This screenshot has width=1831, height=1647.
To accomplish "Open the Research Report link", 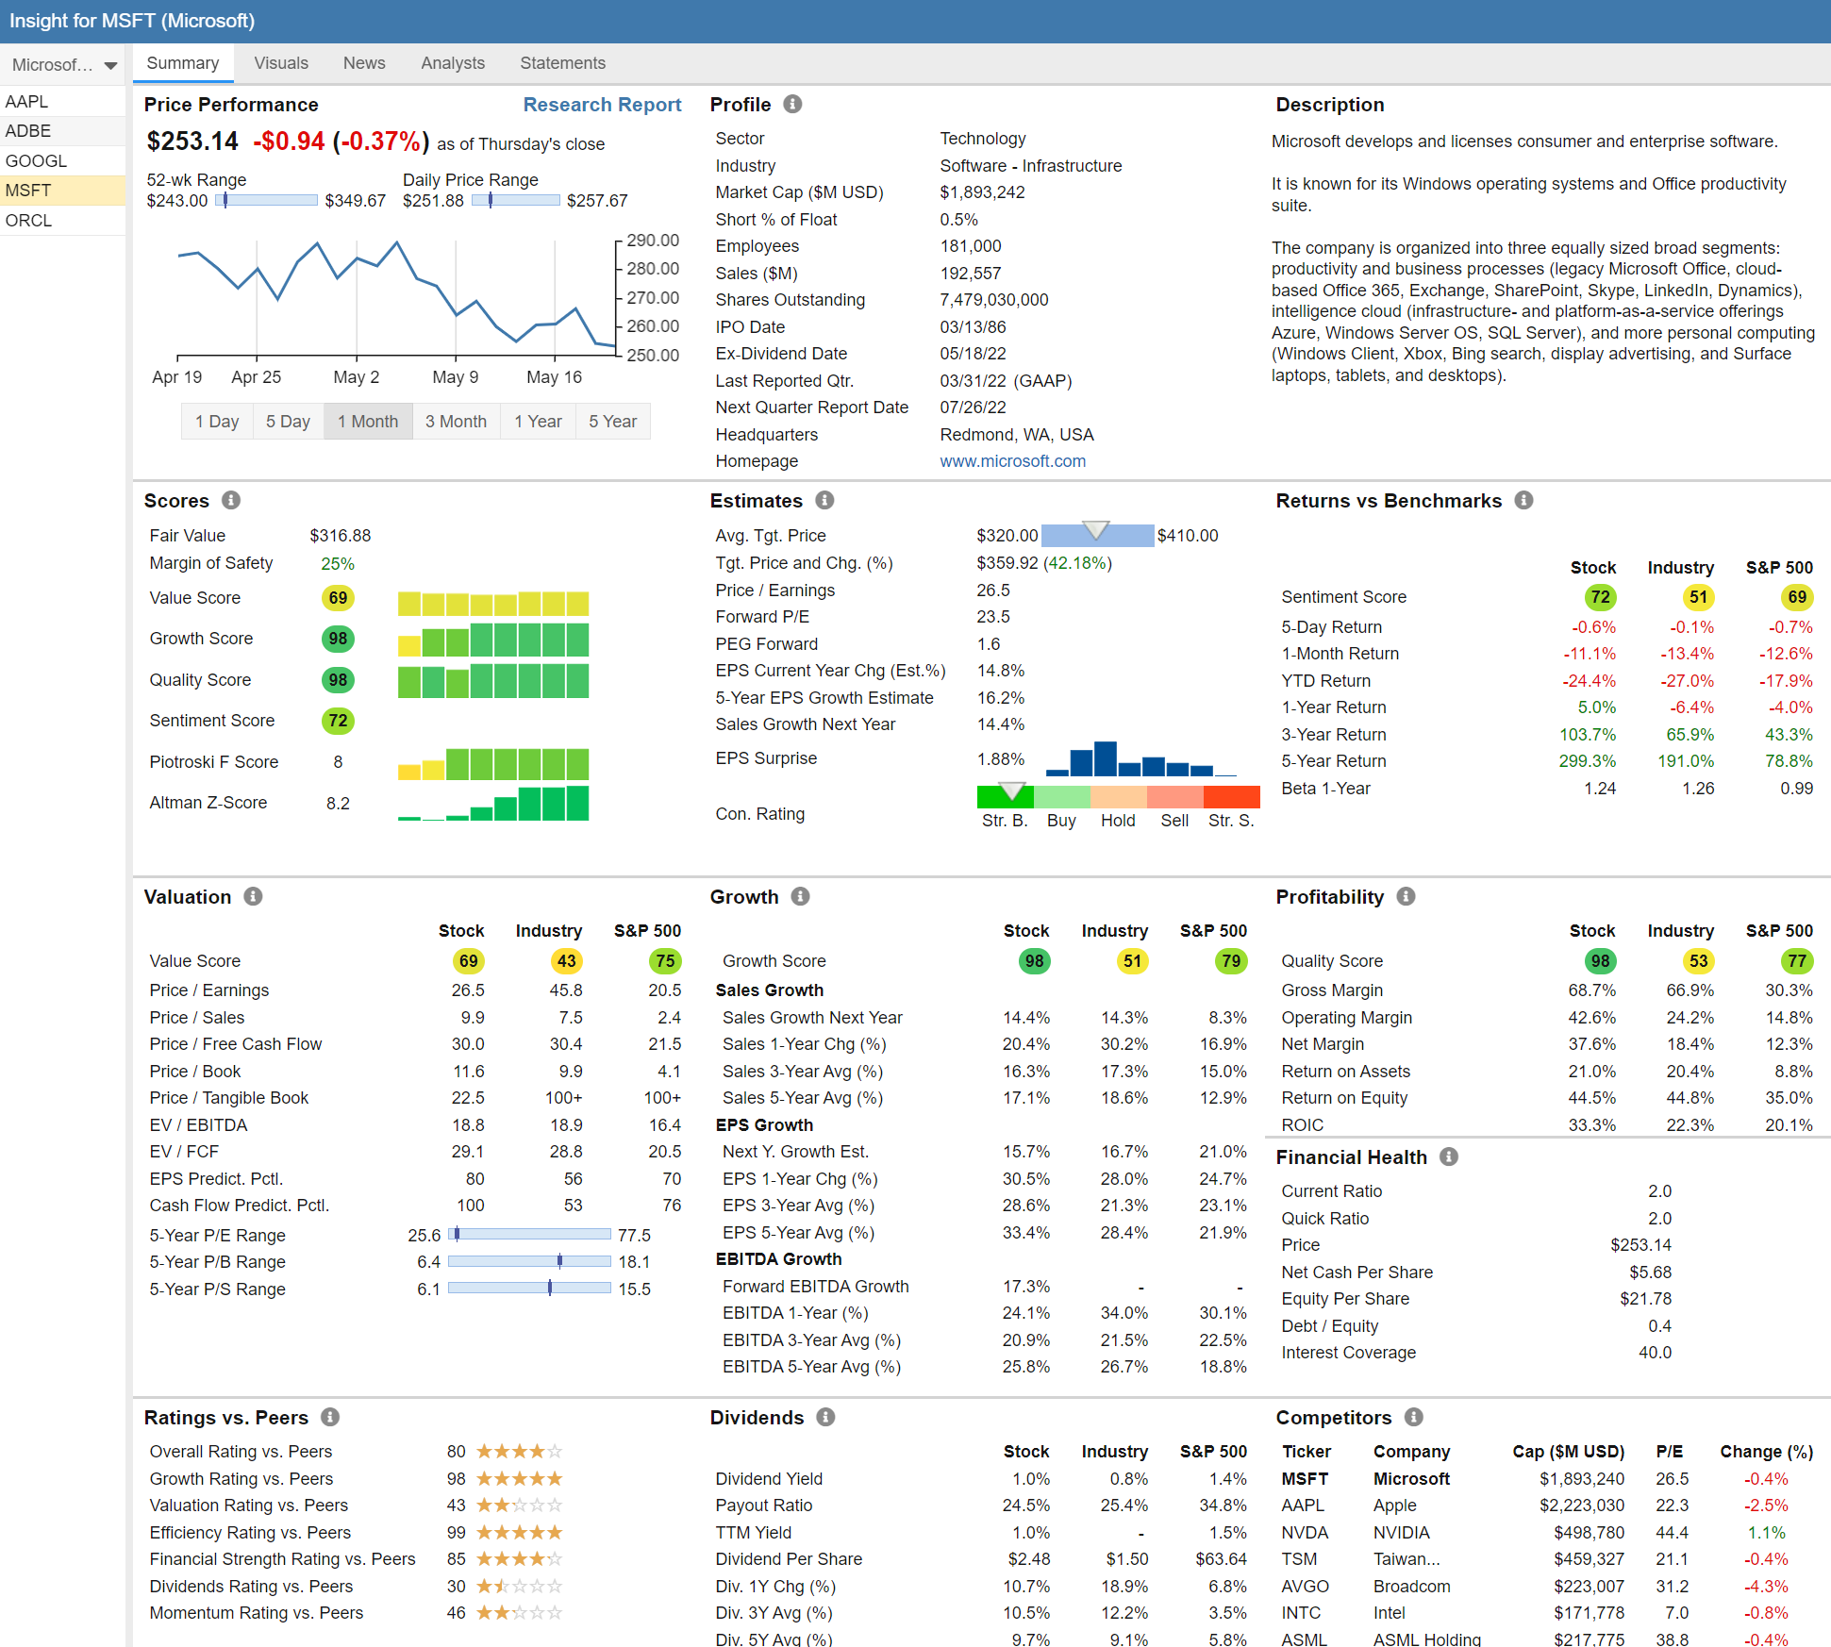I will [602, 105].
